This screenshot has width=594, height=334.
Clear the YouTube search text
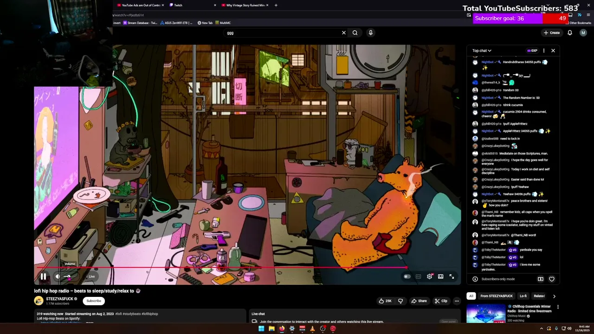344,32
